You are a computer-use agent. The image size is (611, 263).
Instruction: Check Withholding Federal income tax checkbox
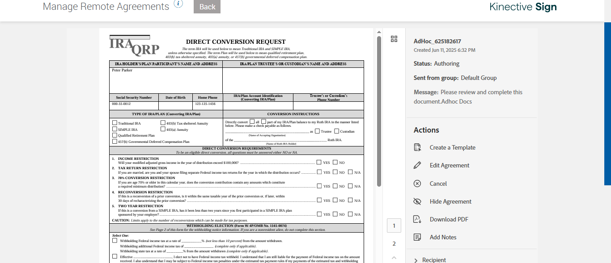coord(115,240)
